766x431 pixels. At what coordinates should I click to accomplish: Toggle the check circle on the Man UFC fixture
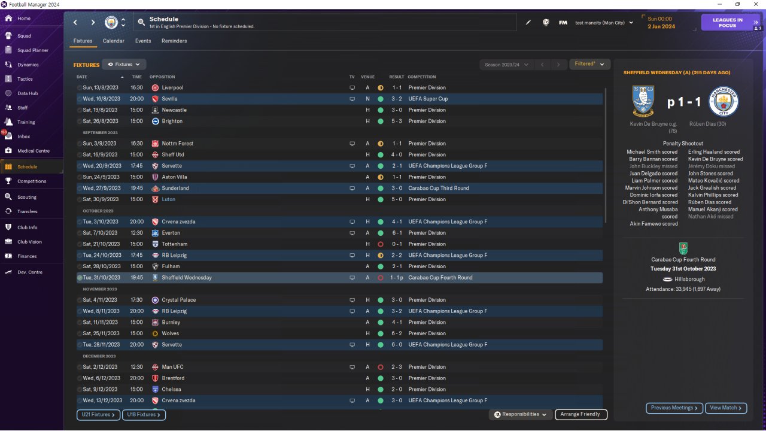coord(80,367)
